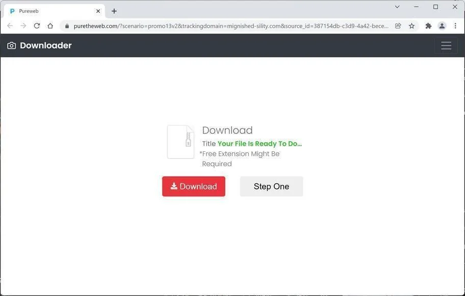Expand the tab search chevron
465x296 pixels.
(397, 7)
